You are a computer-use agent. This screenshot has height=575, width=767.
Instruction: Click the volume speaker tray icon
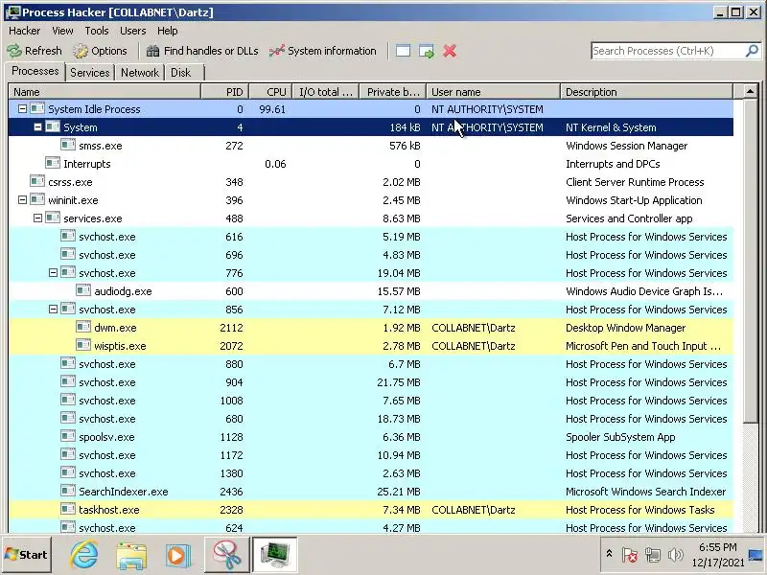pyautogui.click(x=675, y=555)
